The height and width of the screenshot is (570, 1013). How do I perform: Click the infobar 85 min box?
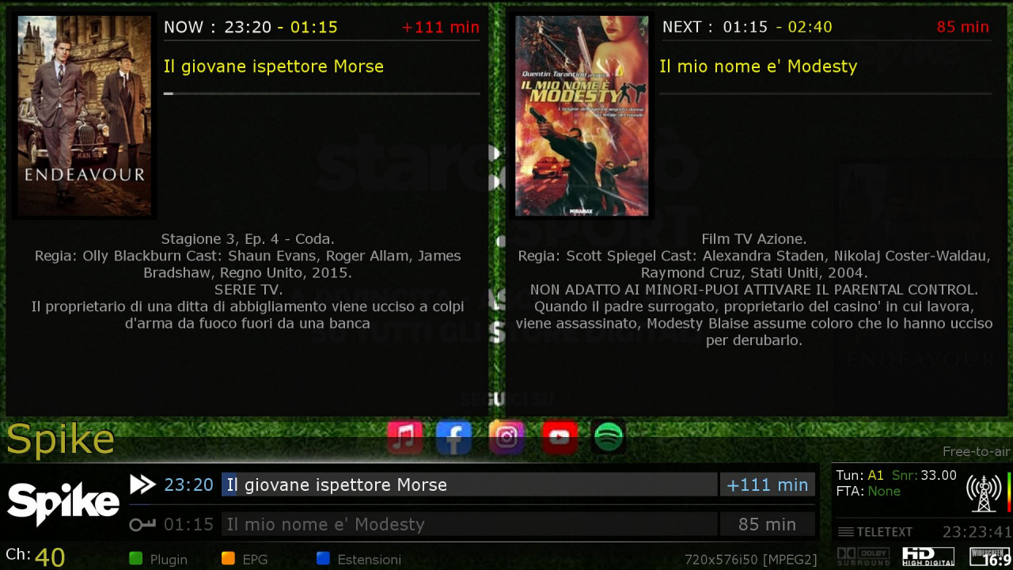click(767, 524)
